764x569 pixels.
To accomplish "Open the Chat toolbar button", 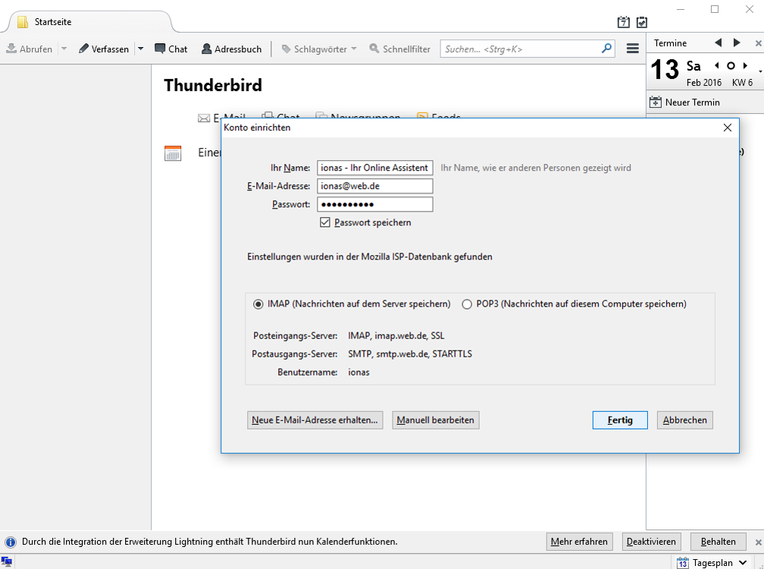I will (171, 49).
